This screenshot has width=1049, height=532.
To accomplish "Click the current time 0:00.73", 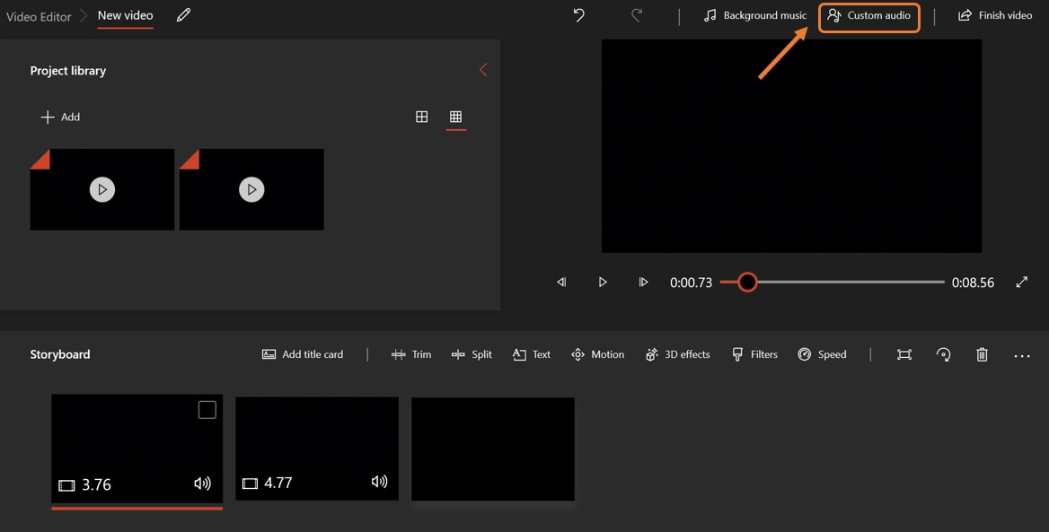I will click(x=691, y=283).
